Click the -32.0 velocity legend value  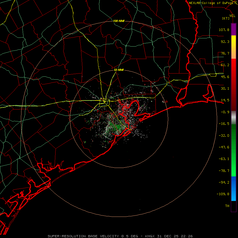[x=224, y=136]
